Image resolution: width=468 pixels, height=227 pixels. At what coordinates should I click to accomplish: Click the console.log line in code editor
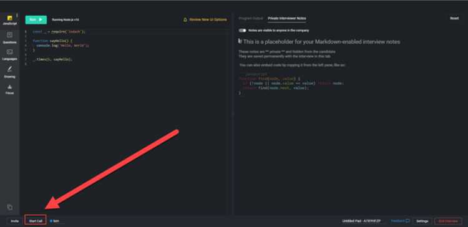pos(62,46)
